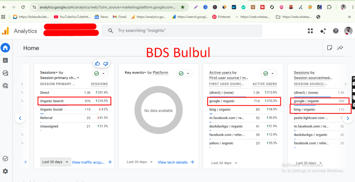This screenshot has height=182, width=355.
Task: Open the Insights sparkline icon on Home
Action: pos(340,48)
